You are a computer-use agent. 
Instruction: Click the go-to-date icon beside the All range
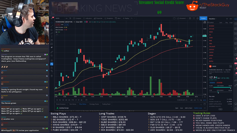click(x=86, y=100)
